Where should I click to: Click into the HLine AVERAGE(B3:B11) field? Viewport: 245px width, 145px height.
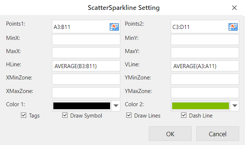pyautogui.click(x=86, y=66)
